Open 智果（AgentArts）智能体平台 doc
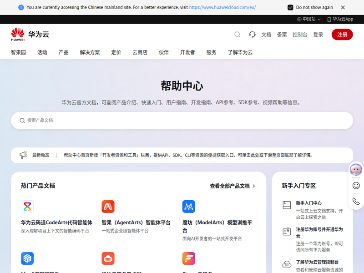 (136, 222)
